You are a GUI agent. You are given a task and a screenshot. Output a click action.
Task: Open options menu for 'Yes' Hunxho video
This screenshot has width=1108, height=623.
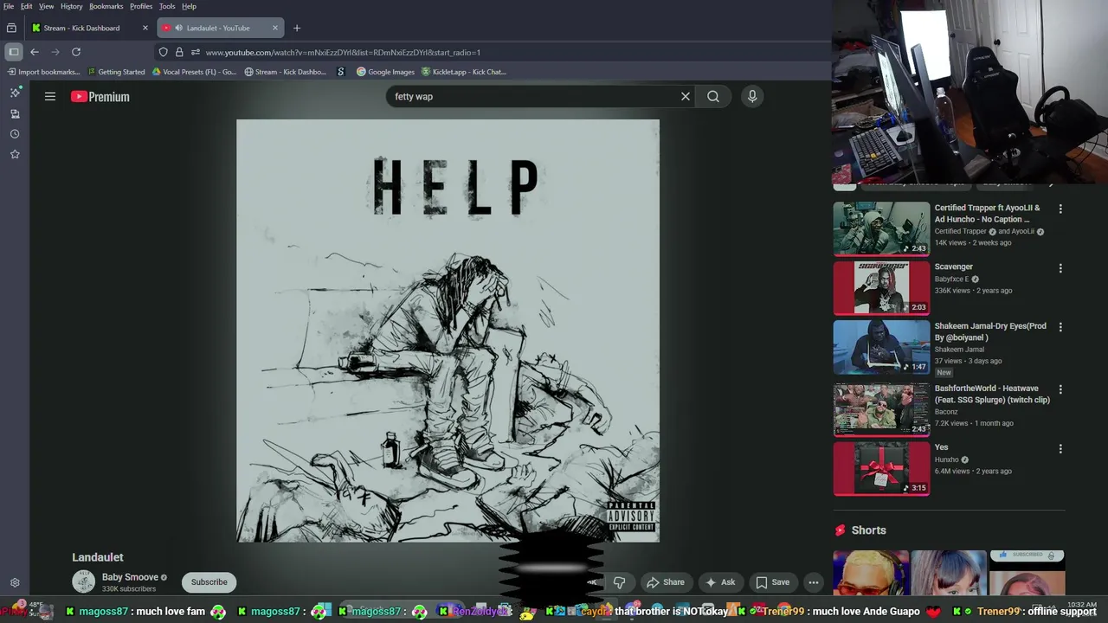click(x=1060, y=449)
